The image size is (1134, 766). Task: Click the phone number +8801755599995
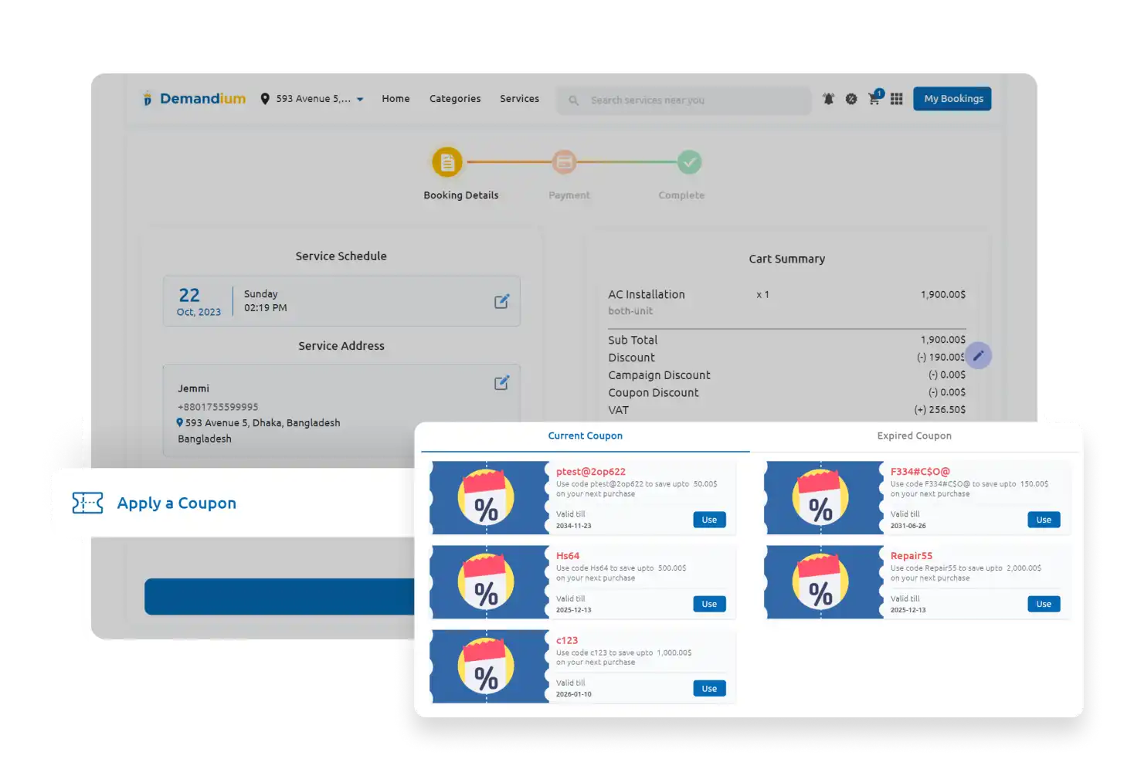[x=218, y=407]
